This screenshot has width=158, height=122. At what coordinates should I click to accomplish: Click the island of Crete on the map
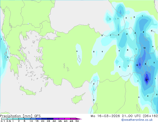27,91
